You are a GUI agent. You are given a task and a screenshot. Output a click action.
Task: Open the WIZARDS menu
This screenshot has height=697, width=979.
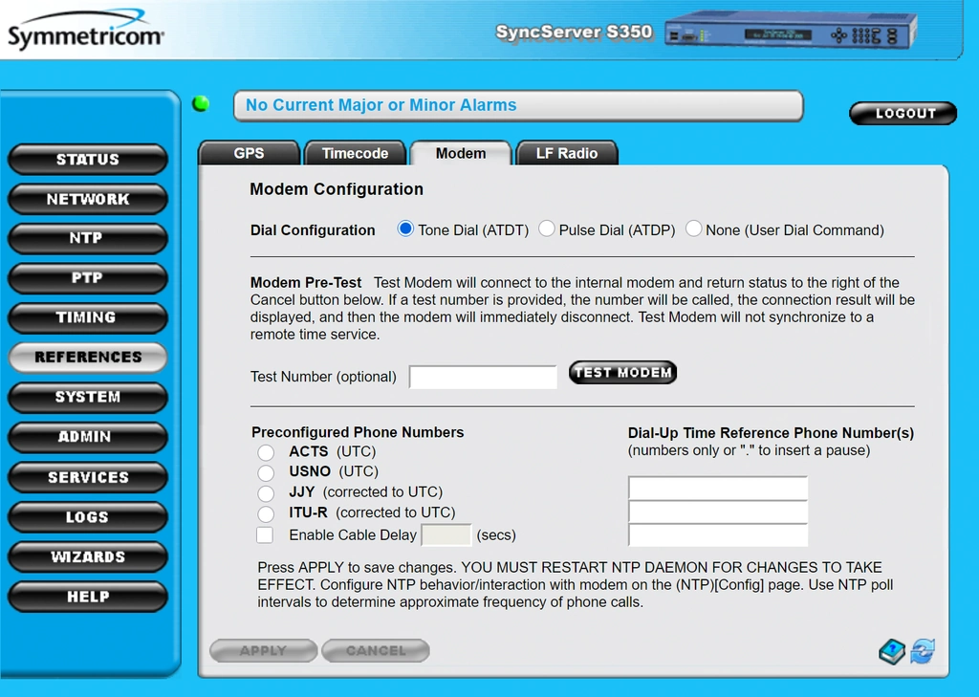(x=88, y=557)
